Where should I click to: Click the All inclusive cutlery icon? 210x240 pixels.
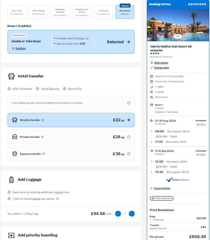click(x=152, y=97)
